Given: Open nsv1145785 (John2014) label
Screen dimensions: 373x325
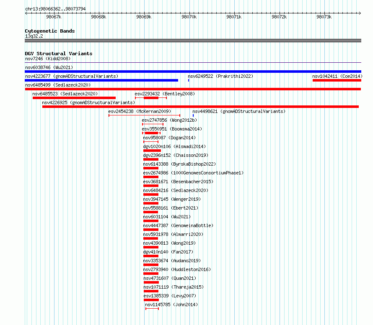Looking at the screenshot, I should point(171,305).
